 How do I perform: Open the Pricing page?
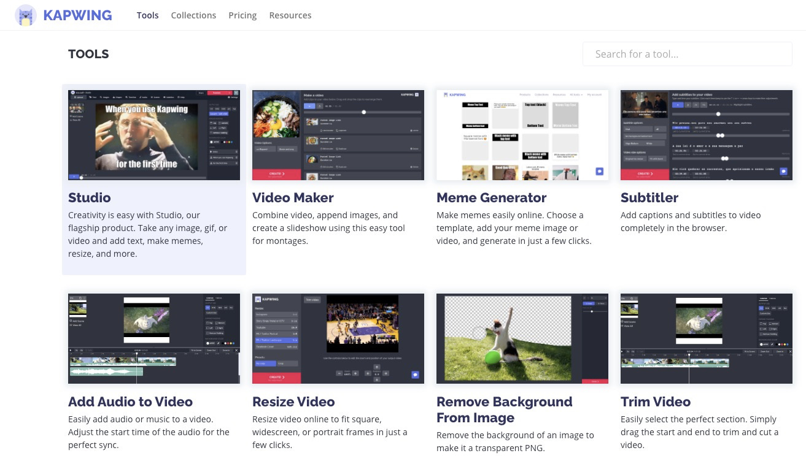(242, 15)
